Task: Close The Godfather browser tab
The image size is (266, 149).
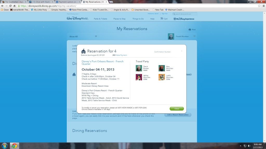Action: click(x=26, y=2)
